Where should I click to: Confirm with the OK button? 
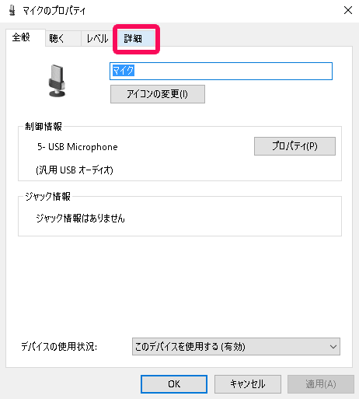pyautogui.click(x=174, y=384)
